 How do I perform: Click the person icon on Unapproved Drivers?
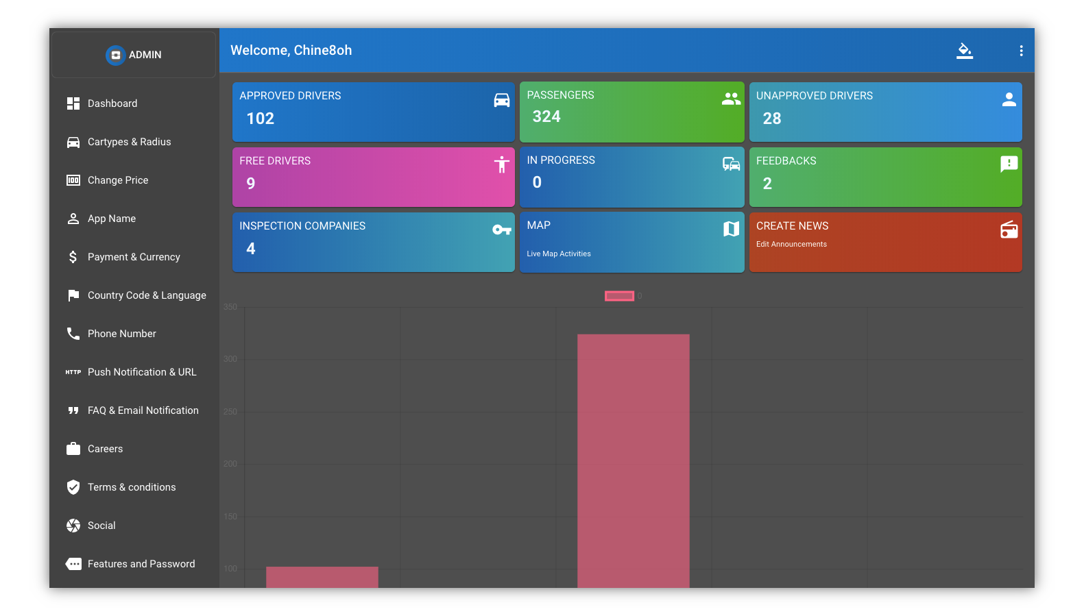[1009, 100]
